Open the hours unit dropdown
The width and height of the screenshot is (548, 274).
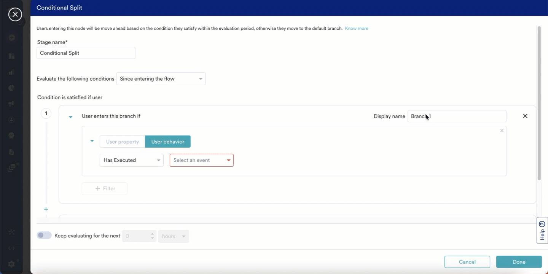[x=174, y=236]
